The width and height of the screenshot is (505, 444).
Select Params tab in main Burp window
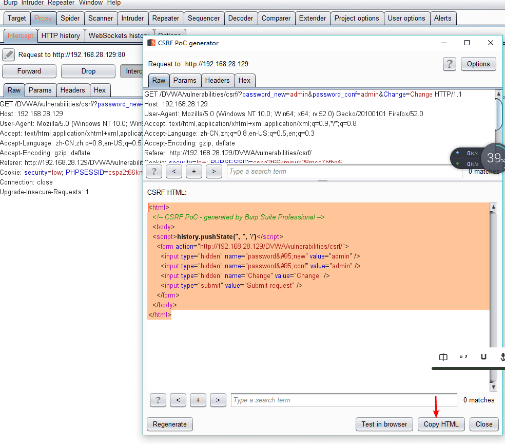click(x=40, y=90)
